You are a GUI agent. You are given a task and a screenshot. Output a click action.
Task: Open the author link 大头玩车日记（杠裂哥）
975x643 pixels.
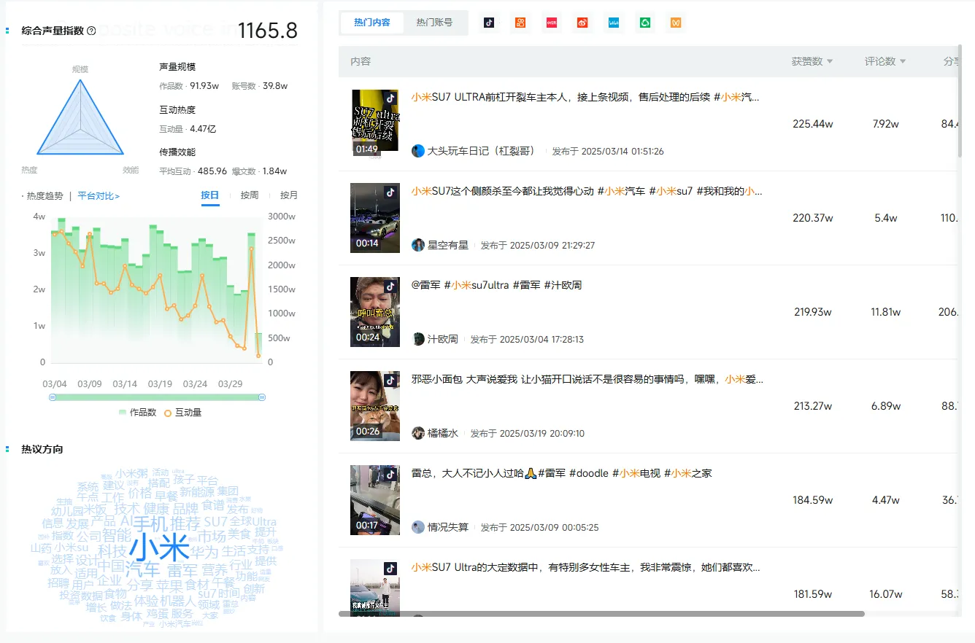click(x=481, y=151)
